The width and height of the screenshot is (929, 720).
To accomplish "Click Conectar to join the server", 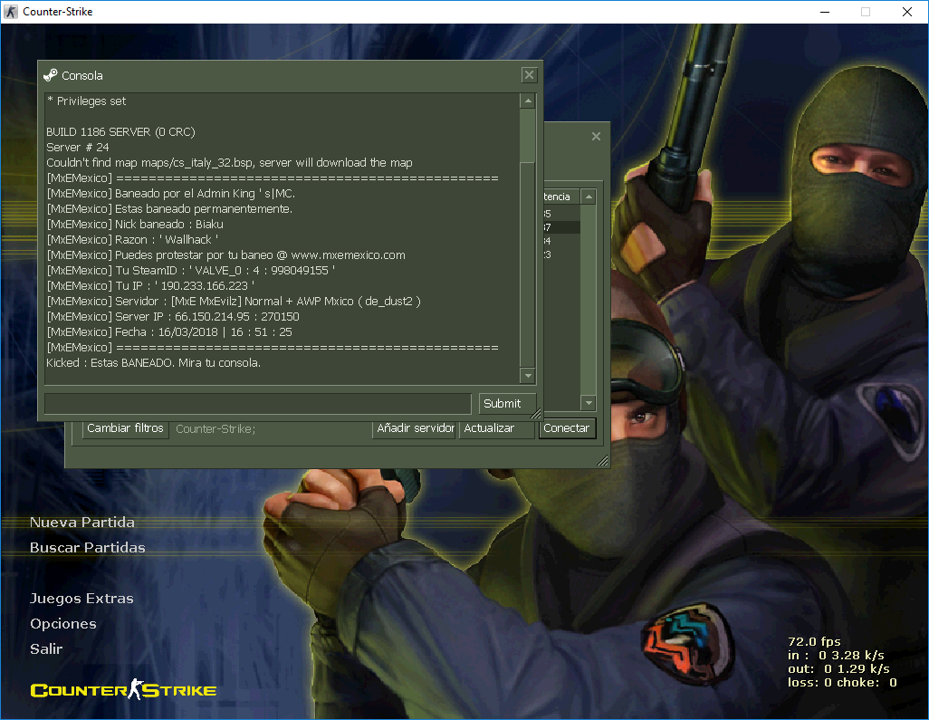I will point(567,428).
